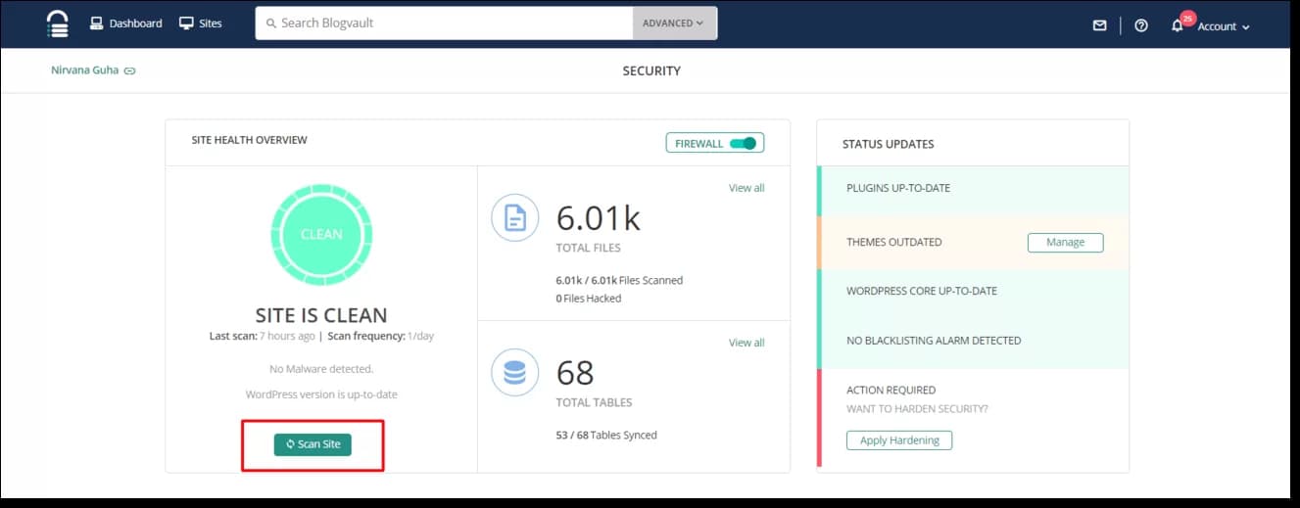The image size is (1300, 508).
Task: Focus the Search Blogvault field
Action: (x=444, y=23)
